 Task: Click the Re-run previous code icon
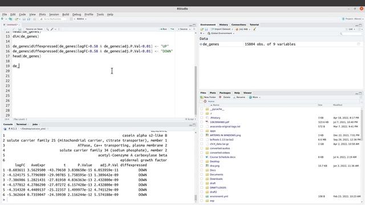[172, 29]
